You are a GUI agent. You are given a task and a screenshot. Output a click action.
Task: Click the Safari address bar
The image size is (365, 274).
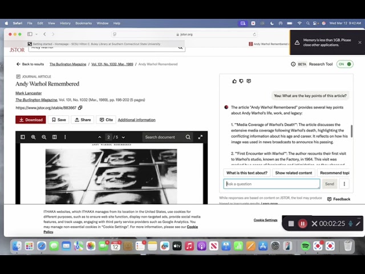click(185, 34)
